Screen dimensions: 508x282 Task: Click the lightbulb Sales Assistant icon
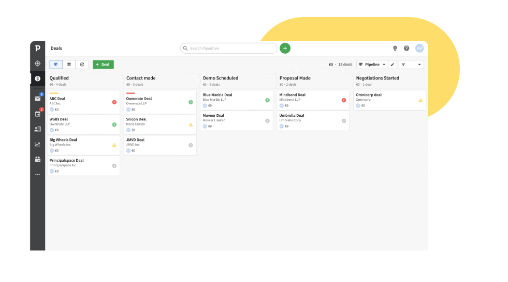coord(395,48)
